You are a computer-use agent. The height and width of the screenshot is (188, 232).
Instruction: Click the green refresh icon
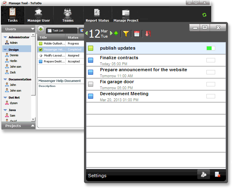click(x=204, y=15)
